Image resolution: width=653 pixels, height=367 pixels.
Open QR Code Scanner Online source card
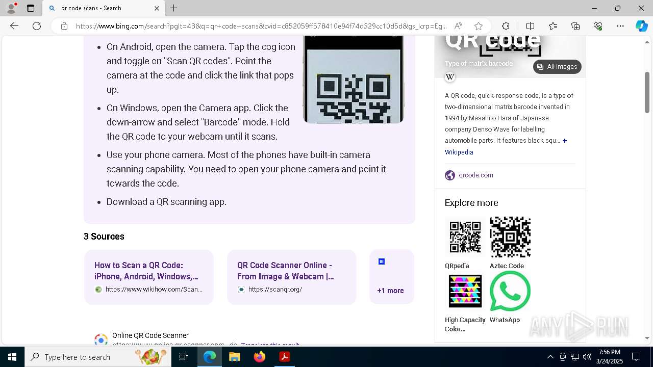pyautogui.click(x=292, y=277)
